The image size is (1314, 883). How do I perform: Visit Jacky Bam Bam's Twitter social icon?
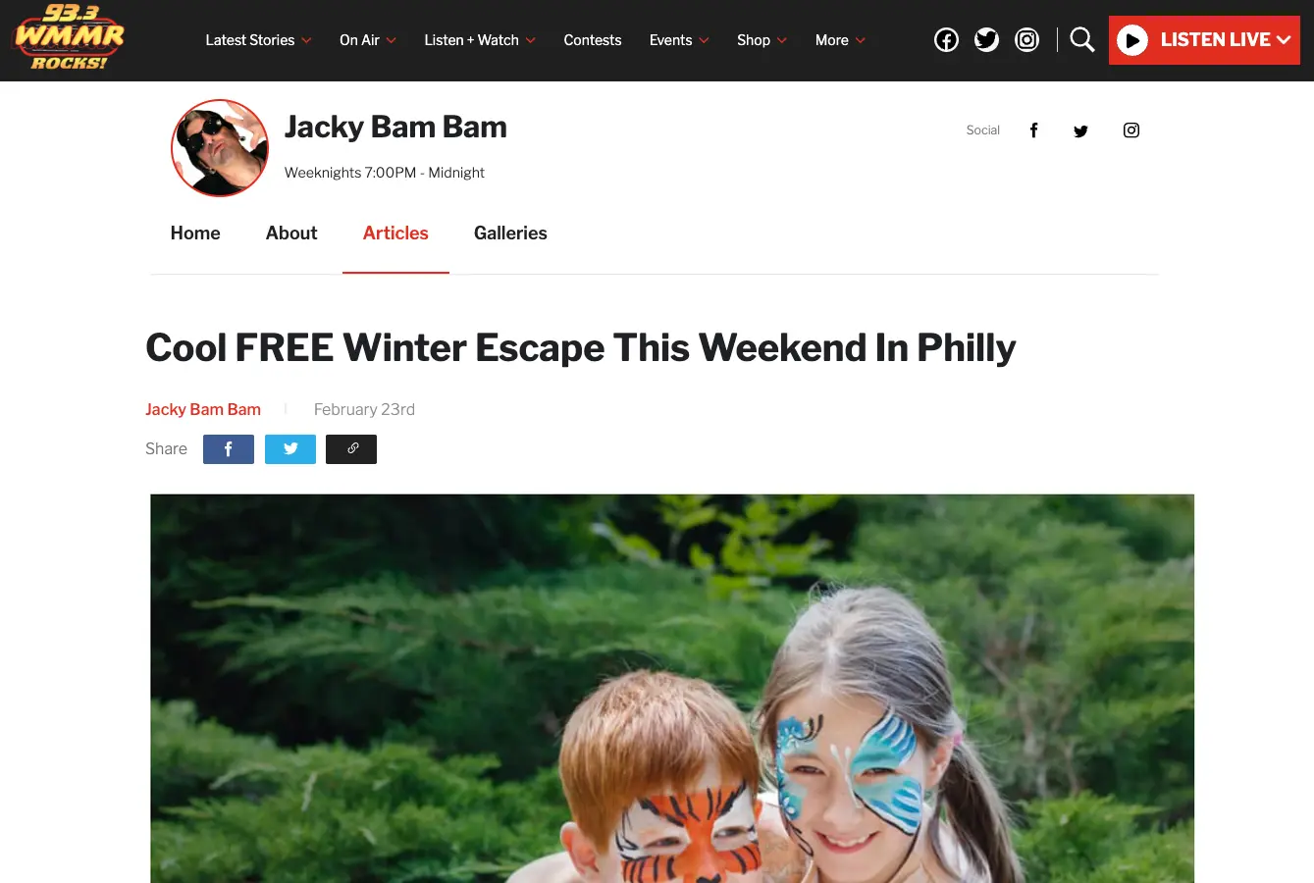pyautogui.click(x=1080, y=131)
